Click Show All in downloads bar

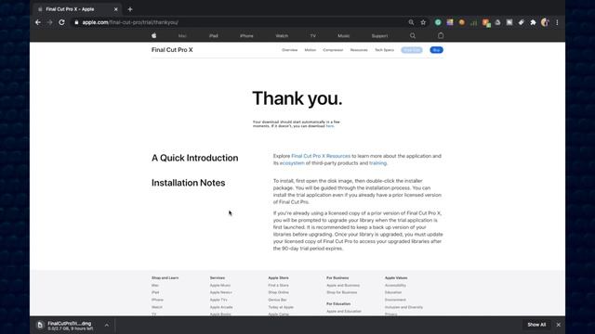pyautogui.click(x=536, y=325)
